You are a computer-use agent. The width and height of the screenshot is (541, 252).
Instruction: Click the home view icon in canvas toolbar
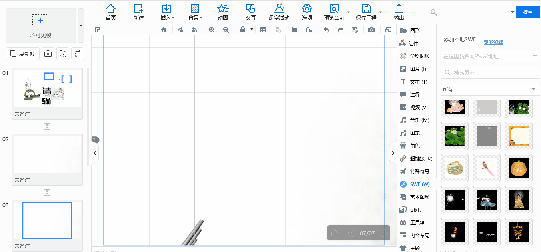point(163,30)
